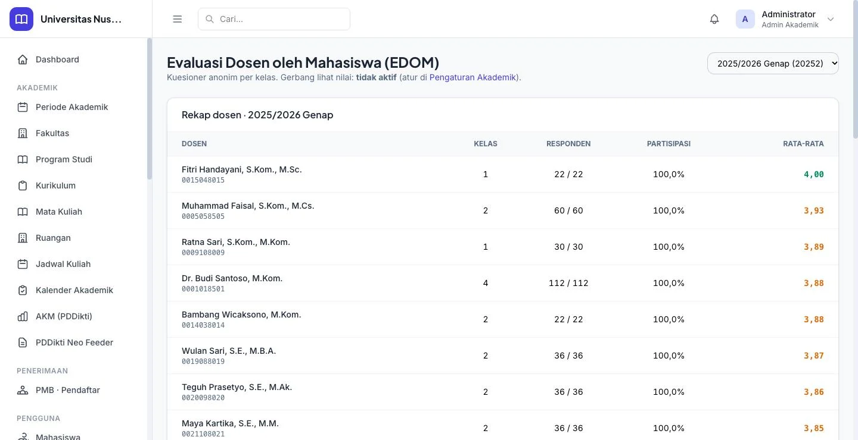Open notifications via the bell icon
858x440 pixels.
click(x=714, y=19)
